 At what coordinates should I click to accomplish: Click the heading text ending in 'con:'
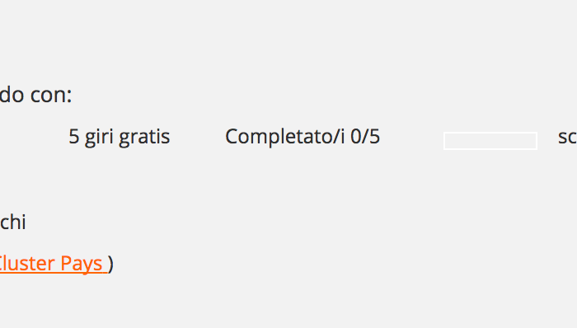tap(35, 95)
